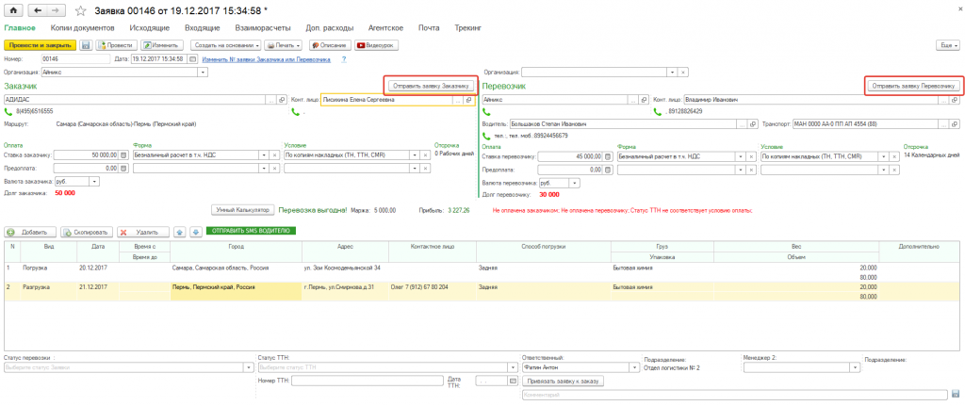Expand Ответственный Фатин Антон dropdown
The height and width of the screenshot is (406, 965).
point(634,367)
